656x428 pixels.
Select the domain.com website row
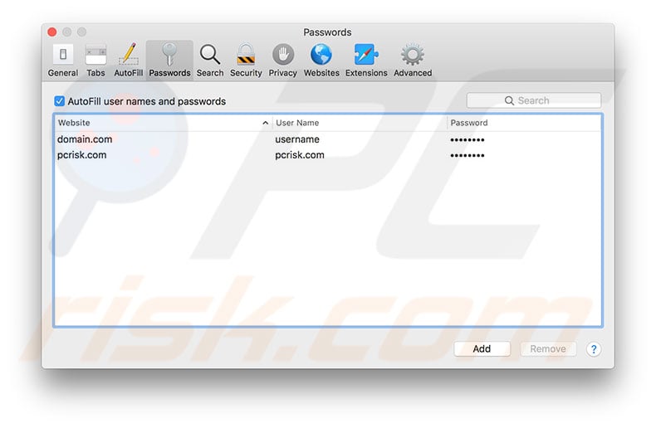pyautogui.click(x=327, y=139)
